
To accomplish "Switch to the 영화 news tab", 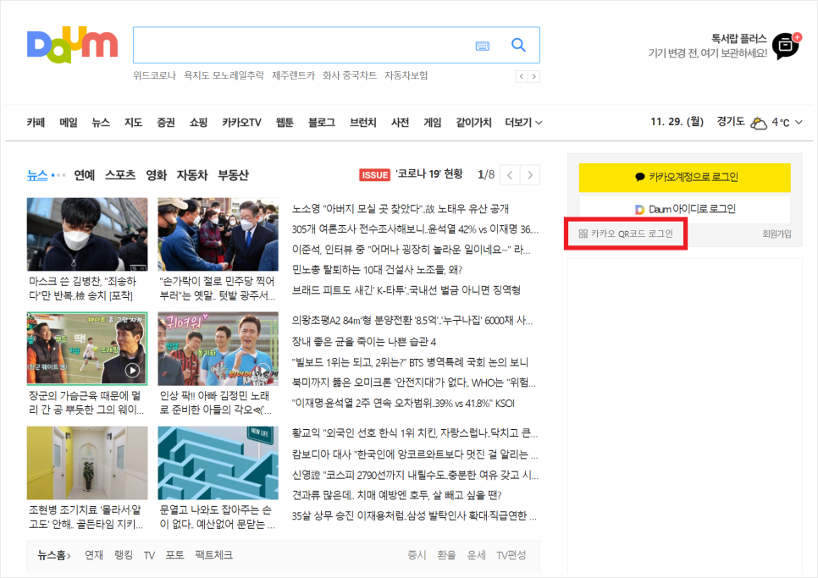I will click(x=156, y=175).
